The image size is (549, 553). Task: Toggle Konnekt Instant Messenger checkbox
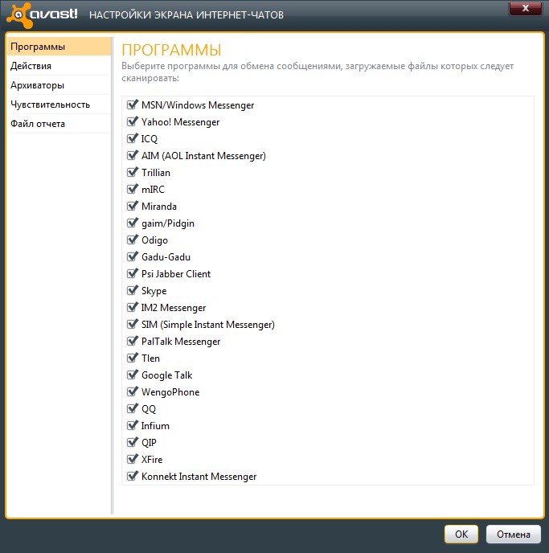pyautogui.click(x=132, y=477)
